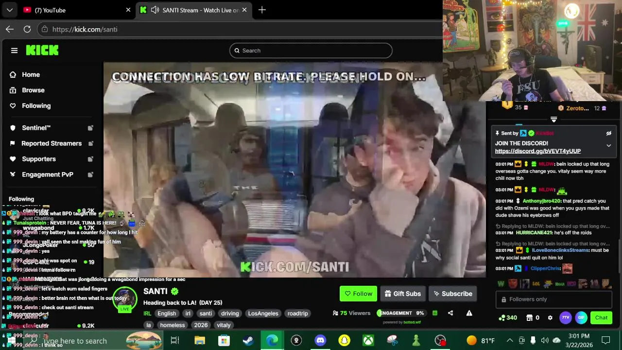622x350 pixels.
Task: Open the 7TV emote menu
Action: coord(566,318)
